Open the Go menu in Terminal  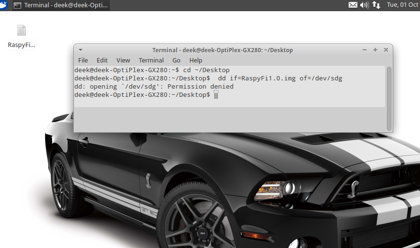click(x=176, y=61)
